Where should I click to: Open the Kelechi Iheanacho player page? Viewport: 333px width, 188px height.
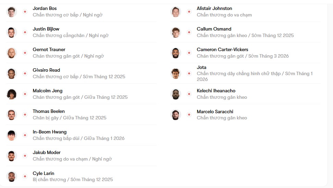click(216, 91)
